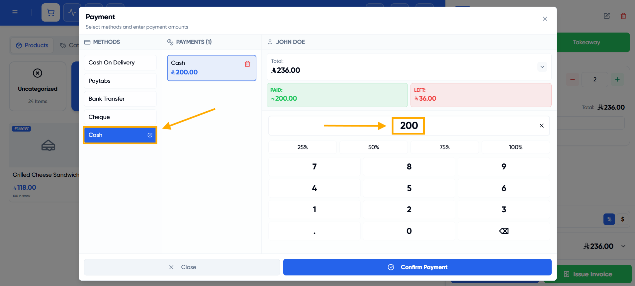Tap number 5 on the keypad
This screenshot has width=635, height=286.
(x=409, y=188)
